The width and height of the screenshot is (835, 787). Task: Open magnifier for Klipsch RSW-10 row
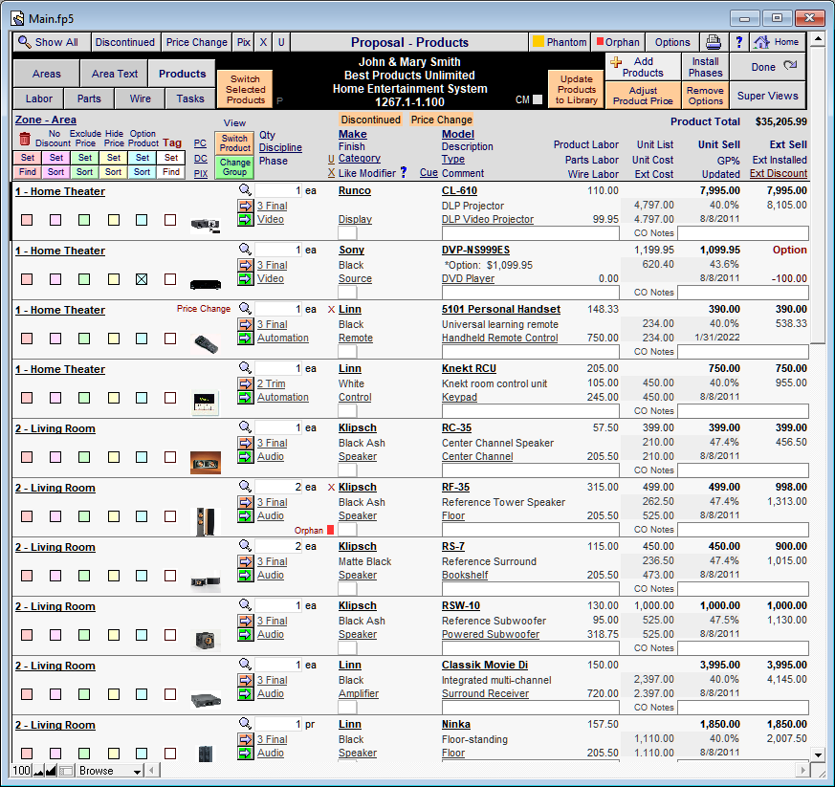[x=245, y=605]
